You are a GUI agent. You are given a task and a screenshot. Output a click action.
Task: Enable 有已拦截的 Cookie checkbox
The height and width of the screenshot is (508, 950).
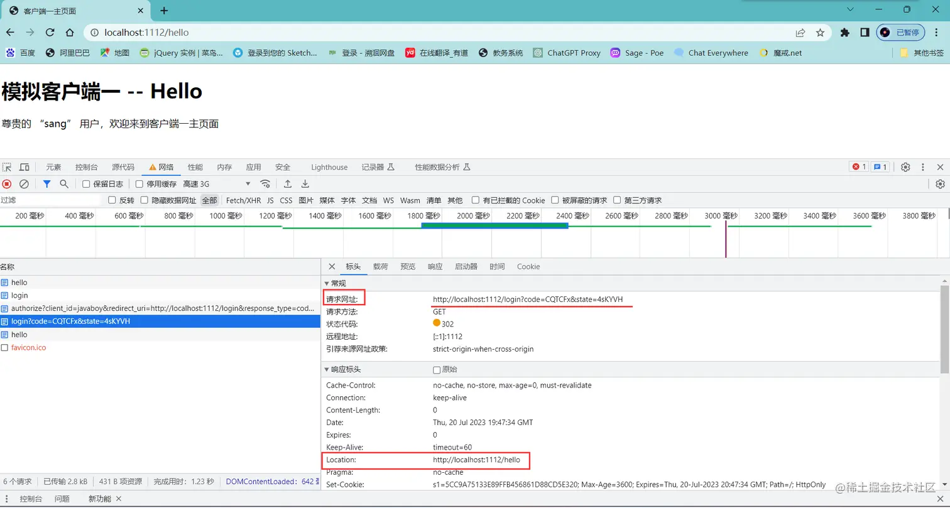[x=476, y=200]
